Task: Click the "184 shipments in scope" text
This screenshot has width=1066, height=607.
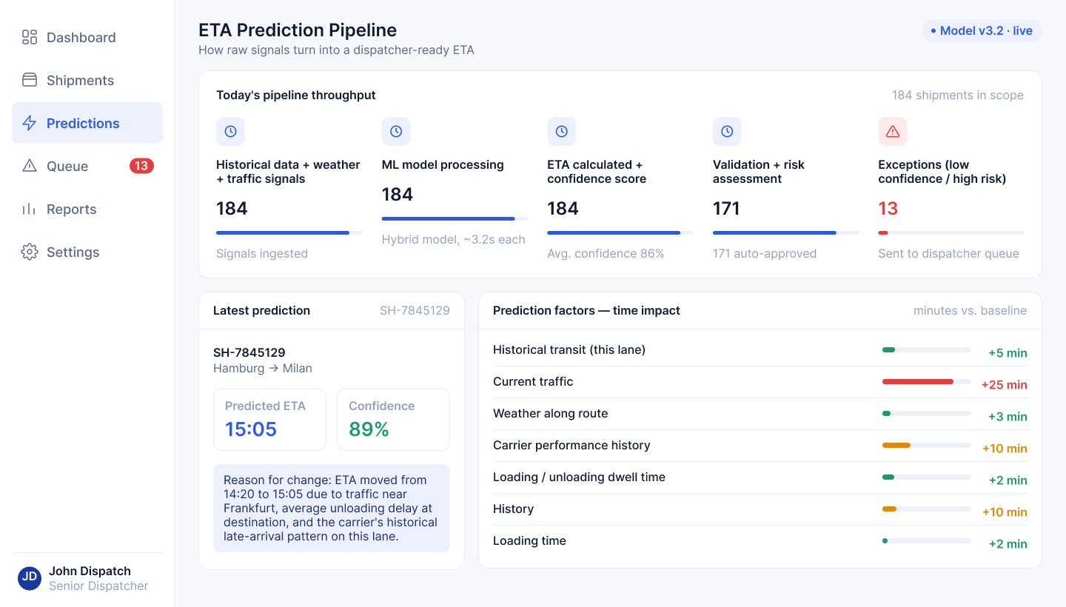Action: pyautogui.click(x=958, y=95)
